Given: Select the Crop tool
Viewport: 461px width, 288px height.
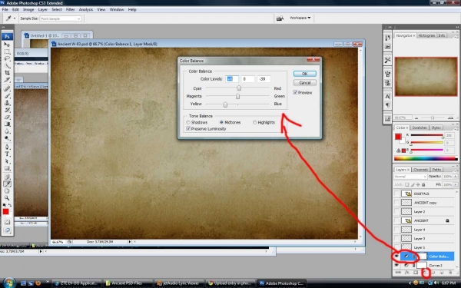Looking at the screenshot, I should pos(7,73).
